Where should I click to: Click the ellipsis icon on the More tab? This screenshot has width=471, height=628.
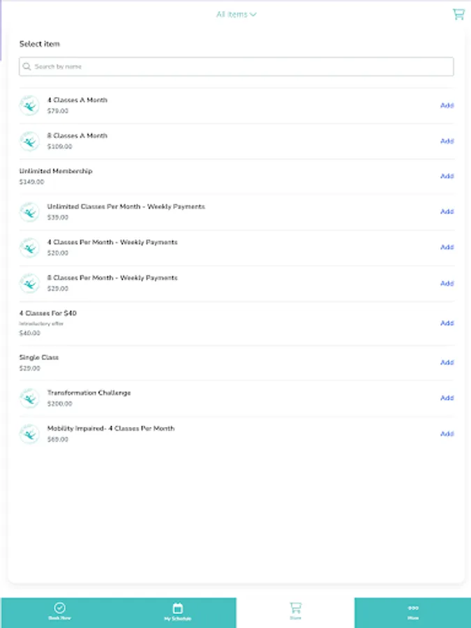[412, 606]
